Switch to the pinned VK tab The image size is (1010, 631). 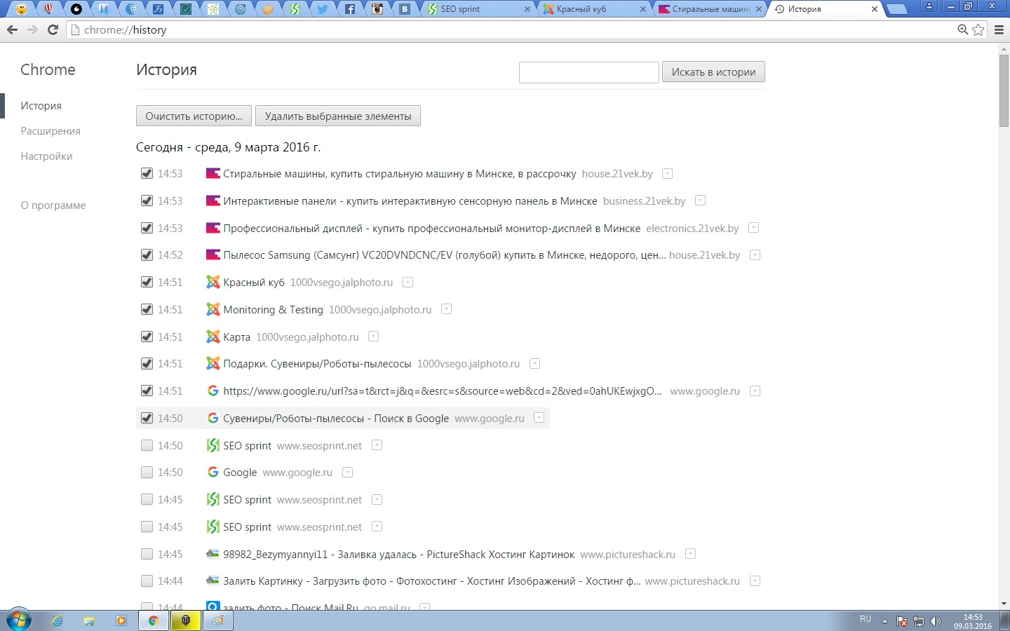coord(405,9)
